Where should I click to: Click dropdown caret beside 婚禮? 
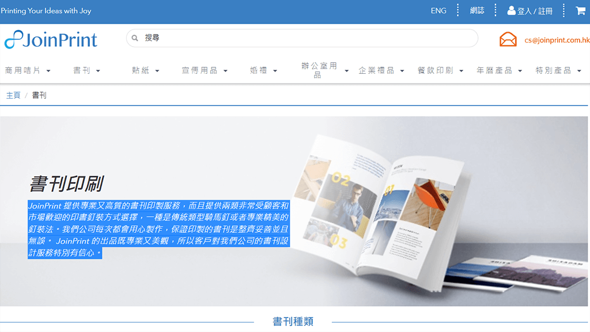click(275, 71)
